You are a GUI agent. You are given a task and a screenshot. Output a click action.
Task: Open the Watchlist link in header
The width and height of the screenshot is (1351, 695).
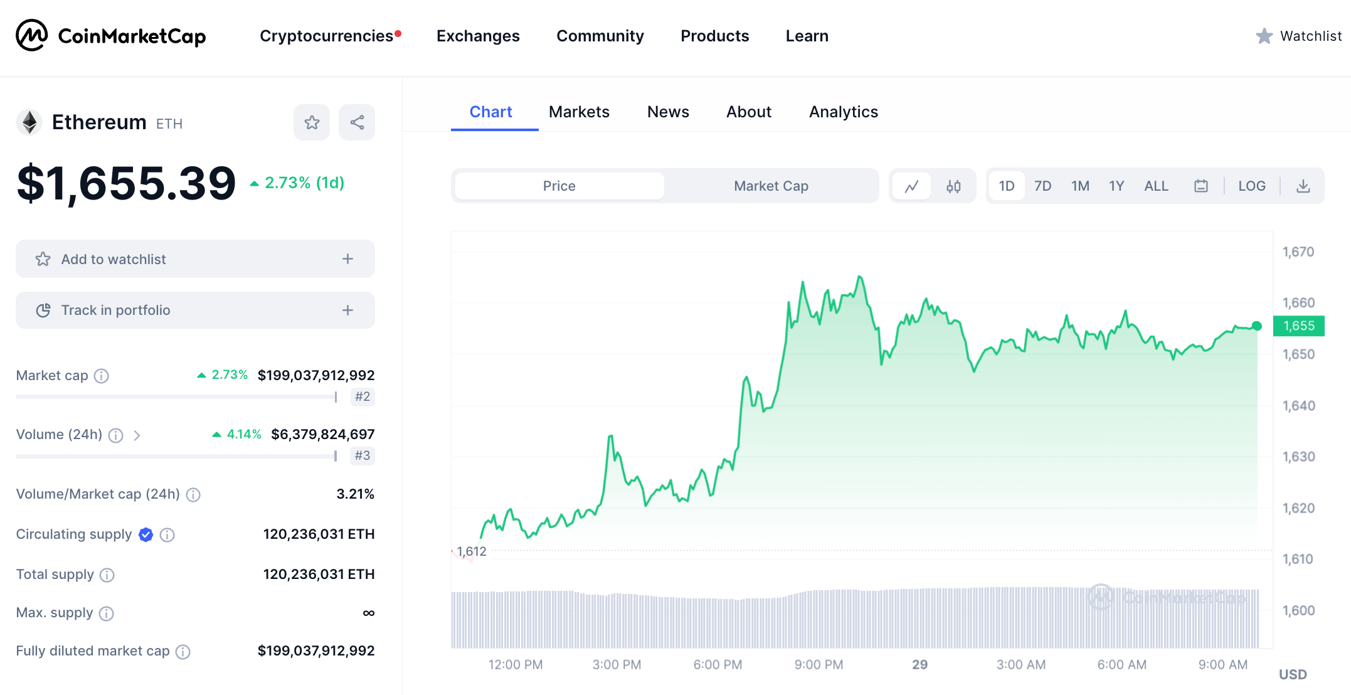tap(1311, 36)
